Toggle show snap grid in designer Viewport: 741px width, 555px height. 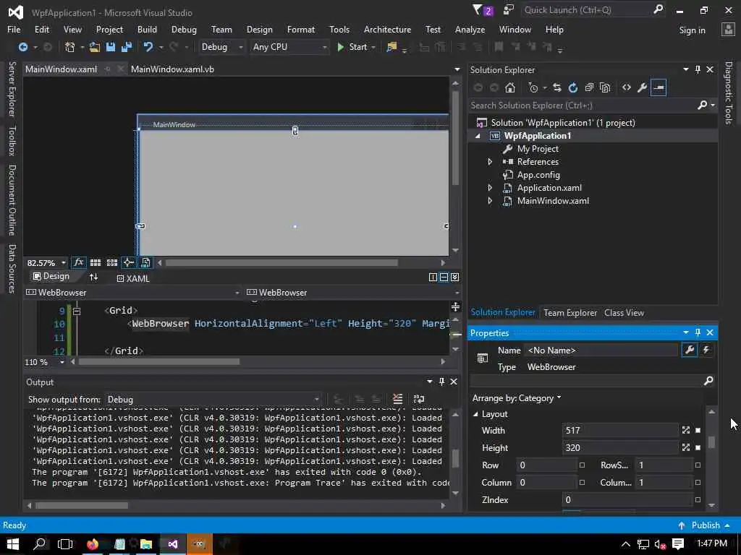96,262
